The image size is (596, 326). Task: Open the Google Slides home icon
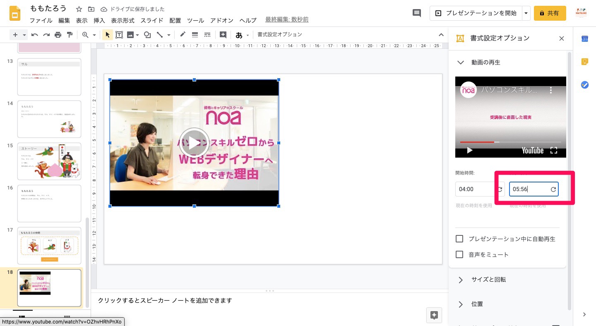coord(15,14)
